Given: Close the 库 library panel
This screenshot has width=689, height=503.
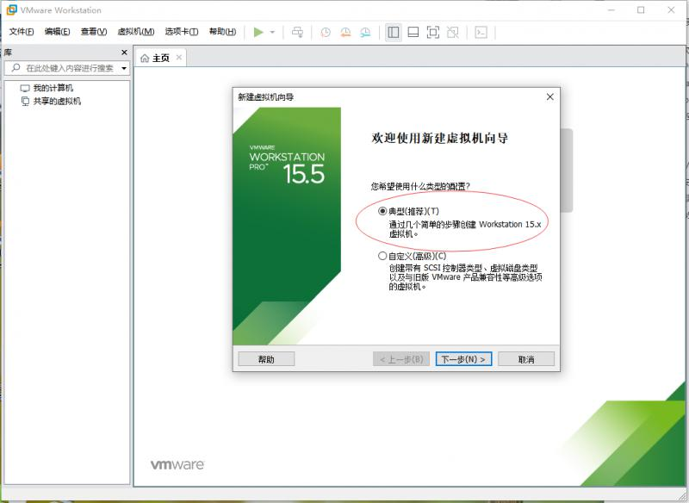Looking at the screenshot, I should [124, 53].
